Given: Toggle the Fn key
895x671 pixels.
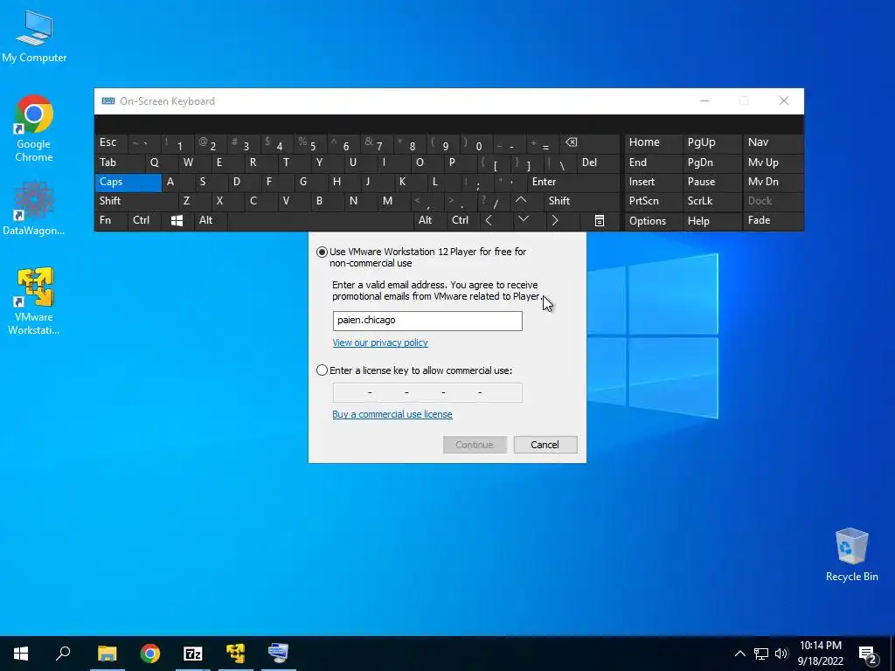Looking at the screenshot, I should [x=111, y=221].
